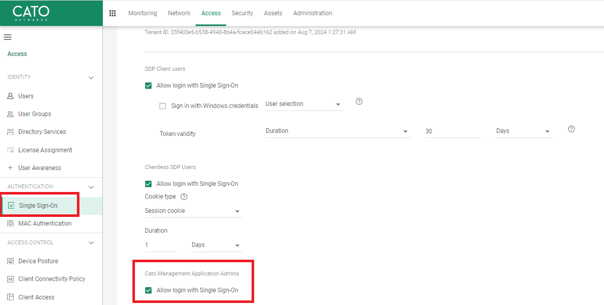Click the token validity value field showing 30
Viewport: 604px width, 305px height.
452,131
